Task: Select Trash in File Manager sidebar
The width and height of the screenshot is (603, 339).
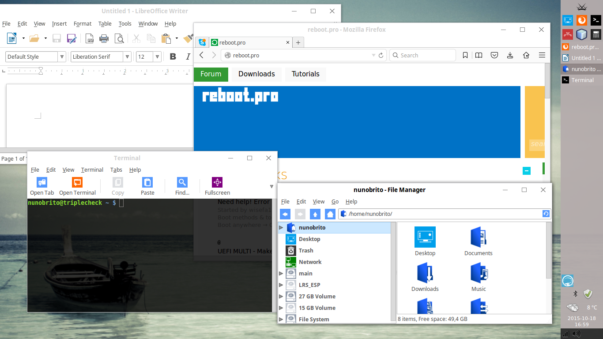Action: tap(334, 251)
